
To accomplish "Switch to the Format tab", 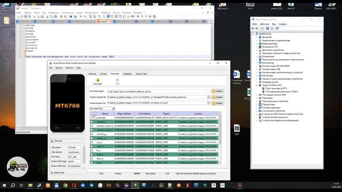I will coord(103,74).
